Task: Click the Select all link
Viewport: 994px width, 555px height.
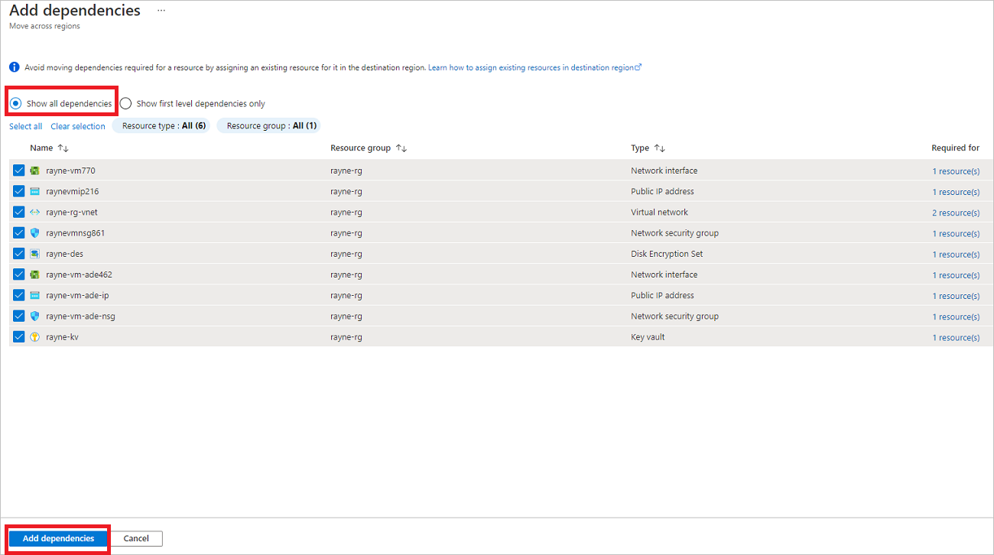Action: click(x=25, y=126)
